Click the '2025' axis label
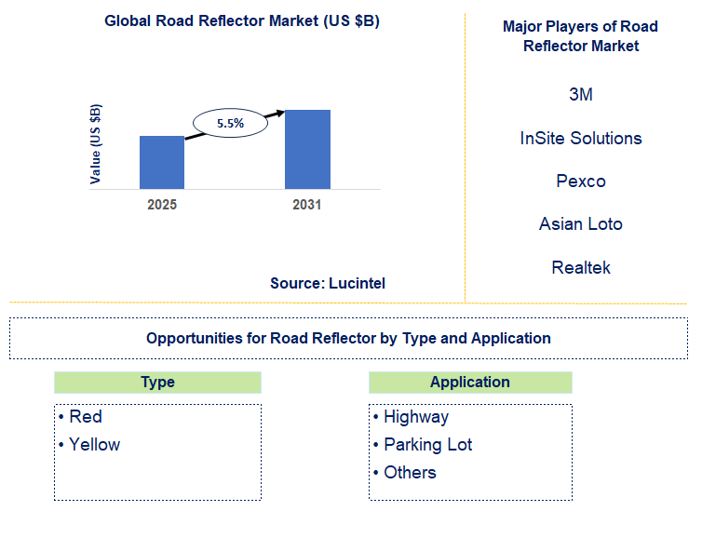 point(162,205)
